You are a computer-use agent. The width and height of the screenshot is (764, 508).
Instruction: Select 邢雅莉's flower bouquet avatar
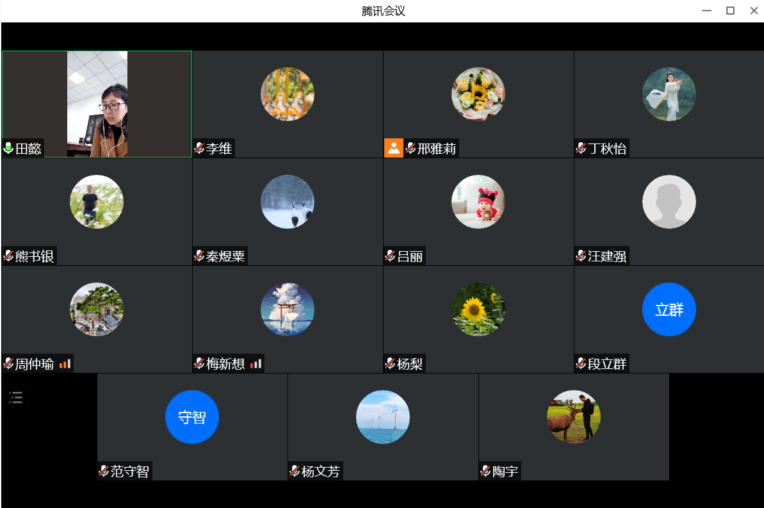click(478, 94)
